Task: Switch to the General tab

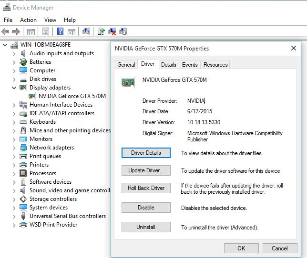Action: (x=126, y=65)
